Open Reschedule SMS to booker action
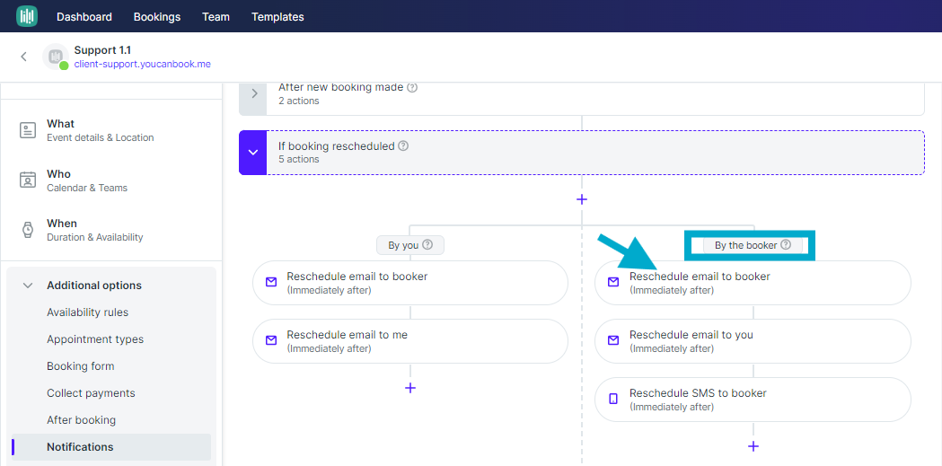The width and height of the screenshot is (942, 466). click(x=753, y=400)
